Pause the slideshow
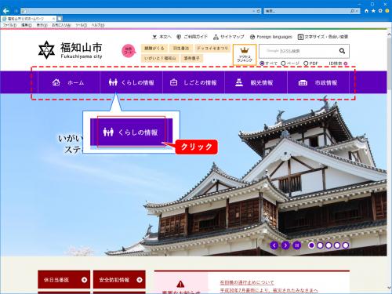Image resolution: width=392 pixels, height=294 pixels. coord(297,245)
